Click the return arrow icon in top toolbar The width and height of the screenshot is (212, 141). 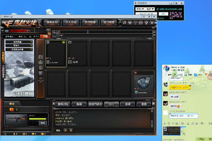(124, 23)
